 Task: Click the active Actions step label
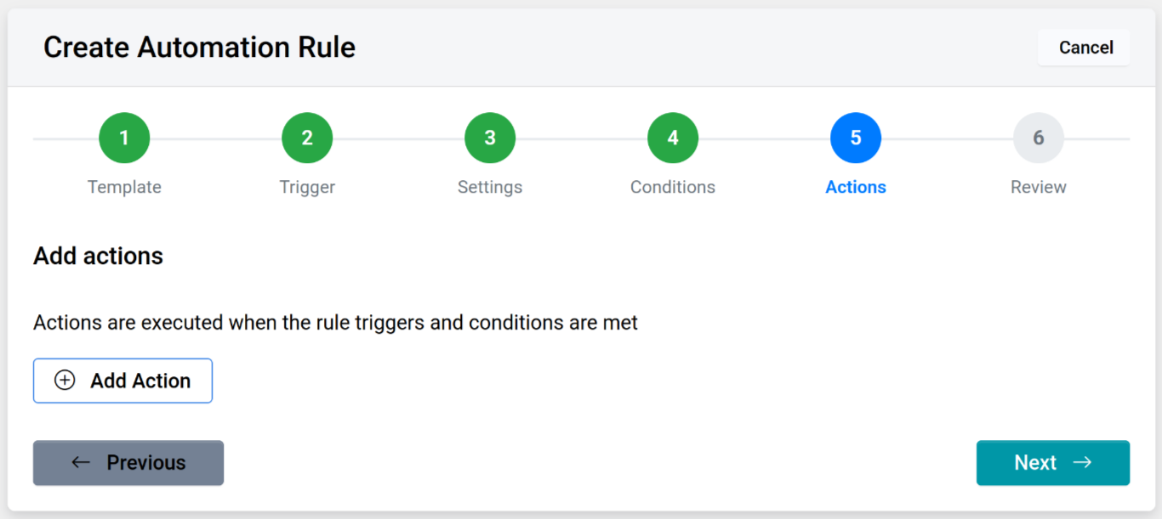[x=856, y=187]
